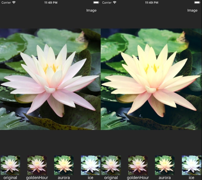Click the Carrier text on left status bar

point(6,3)
